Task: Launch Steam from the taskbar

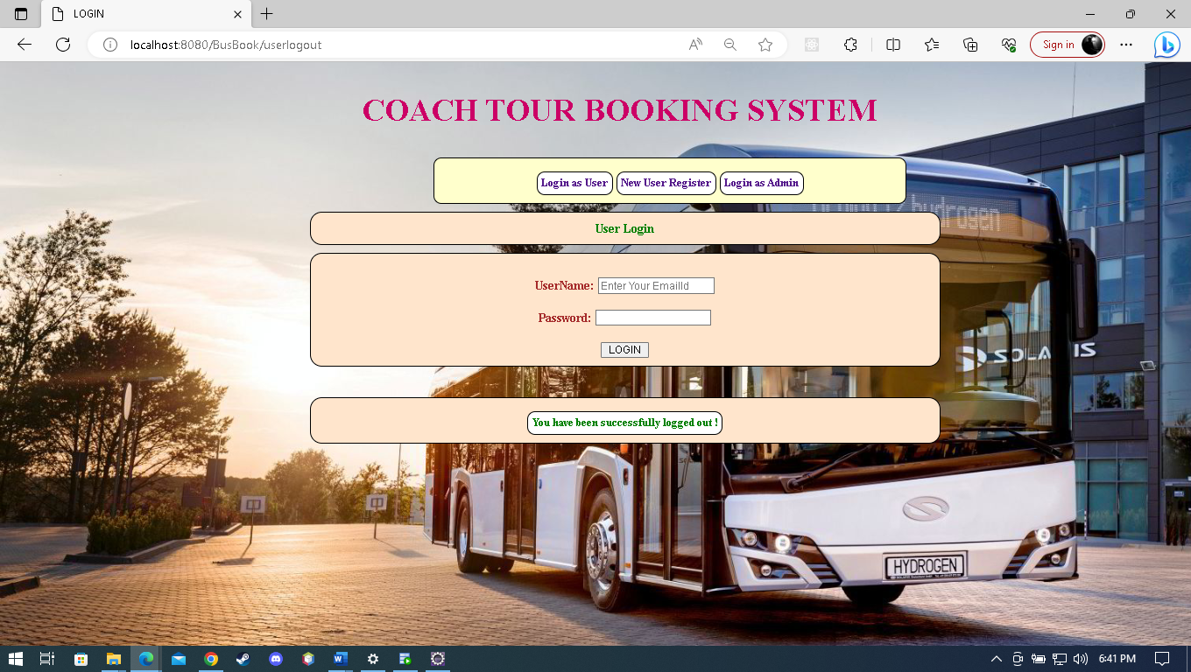Action: coord(243,659)
